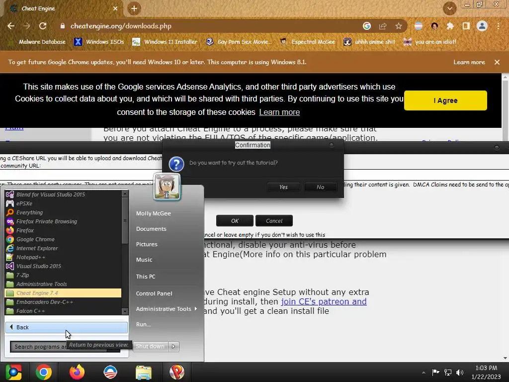The image size is (509, 382).
Task: Open the Chrome profile avatar
Action: coord(482,26)
